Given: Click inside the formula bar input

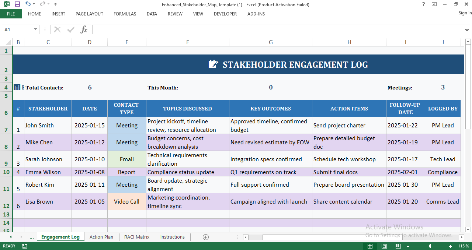Looking at the screenshot, I should (277, 29).
